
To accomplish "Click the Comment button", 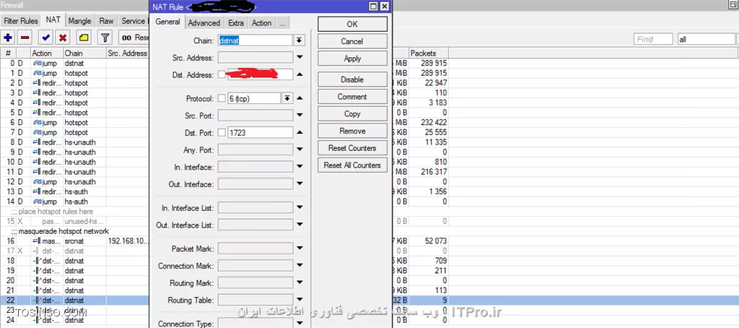I will [x=352, y=97].
